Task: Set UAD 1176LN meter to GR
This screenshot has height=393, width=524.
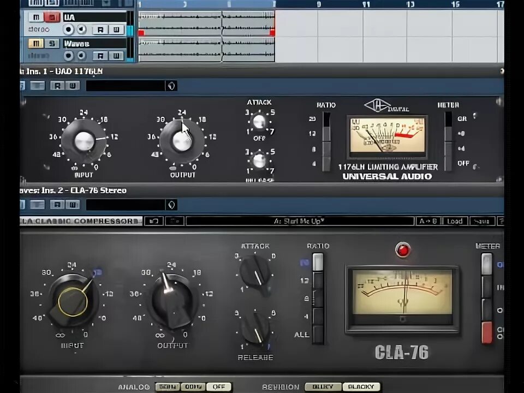Action: point(448,120)
